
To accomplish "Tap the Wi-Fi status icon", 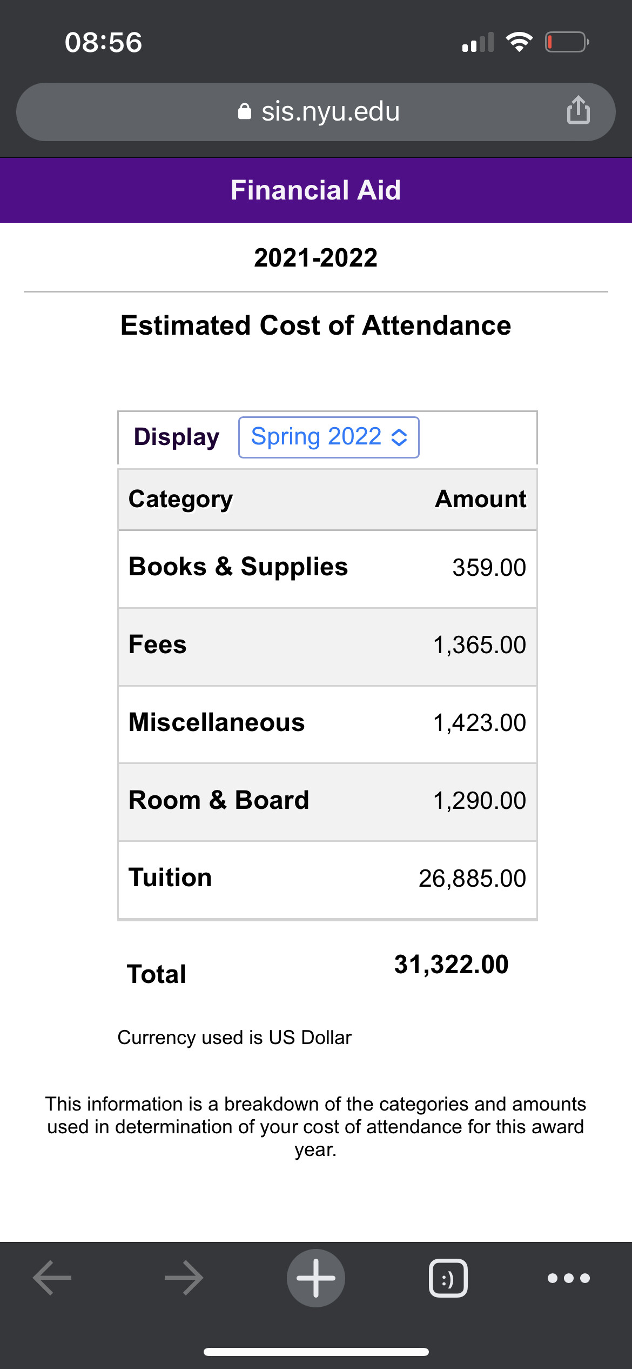I will coord(519,42).
